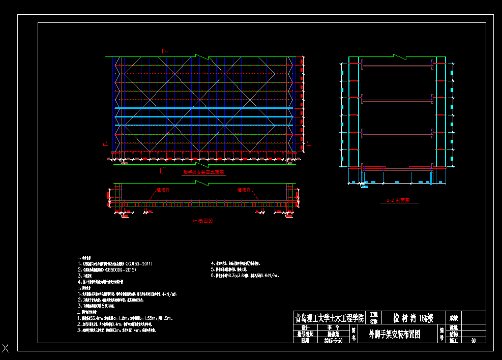
Task: Select note 6 mentioning 48.3x3.6 and 0.4kN/m
Action: point(245,276)
